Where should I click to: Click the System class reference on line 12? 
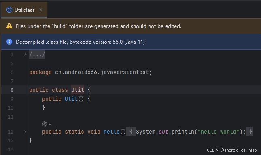tap(146, 132)
